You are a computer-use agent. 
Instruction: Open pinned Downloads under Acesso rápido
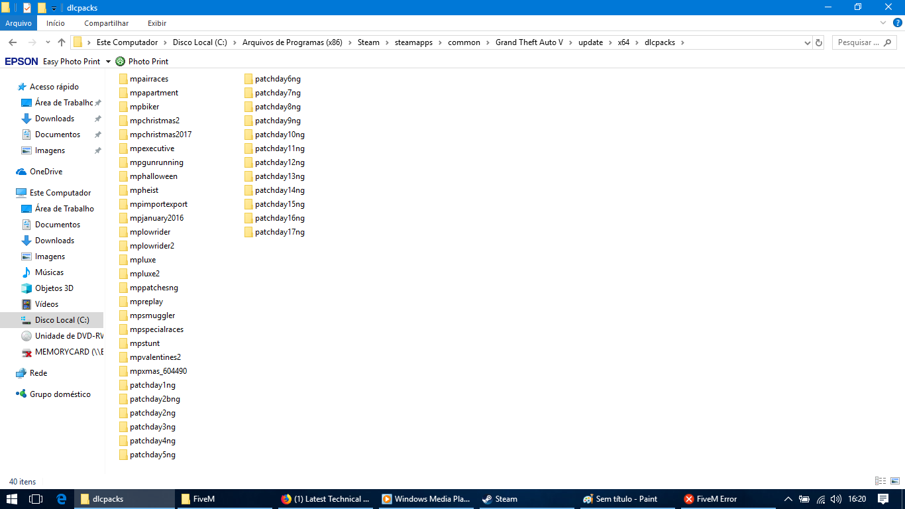coord(54,119)
